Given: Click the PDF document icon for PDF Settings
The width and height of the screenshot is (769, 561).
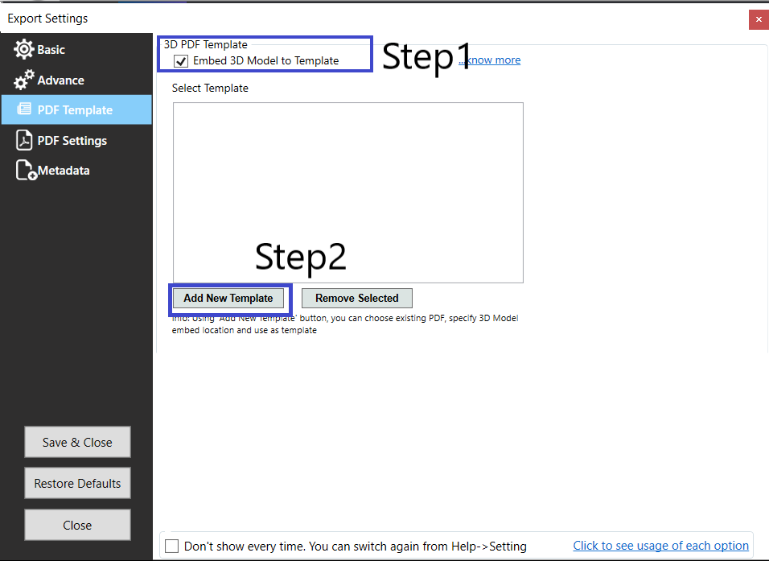Looking at the screenshot, I should tap(24, 139).
